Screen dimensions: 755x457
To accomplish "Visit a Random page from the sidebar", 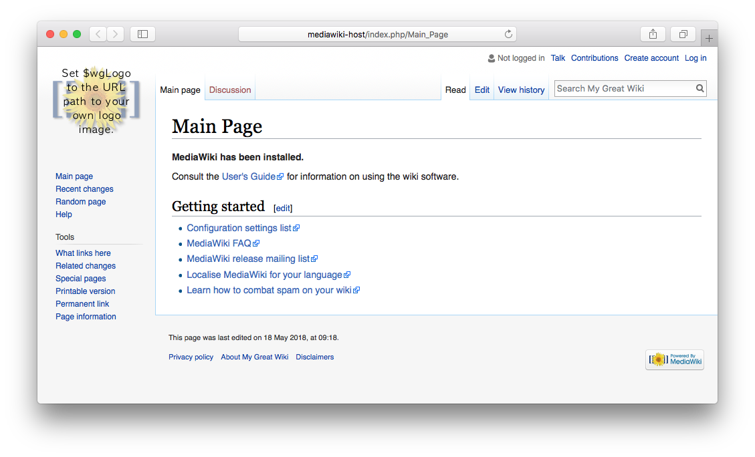I will 80,201.
